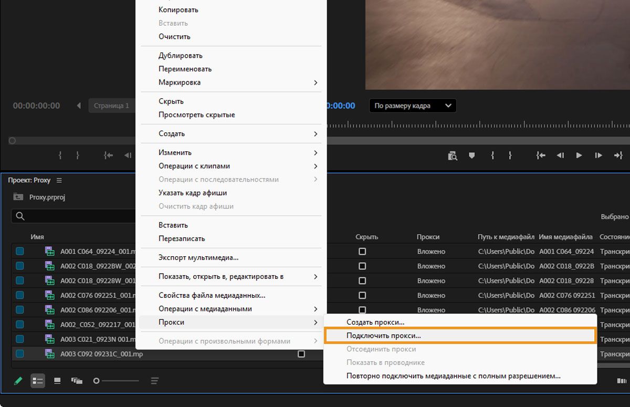Check the Скрыть box for A001 C064 clip
This screenshot has width=630, height=407.
point(362,252)
